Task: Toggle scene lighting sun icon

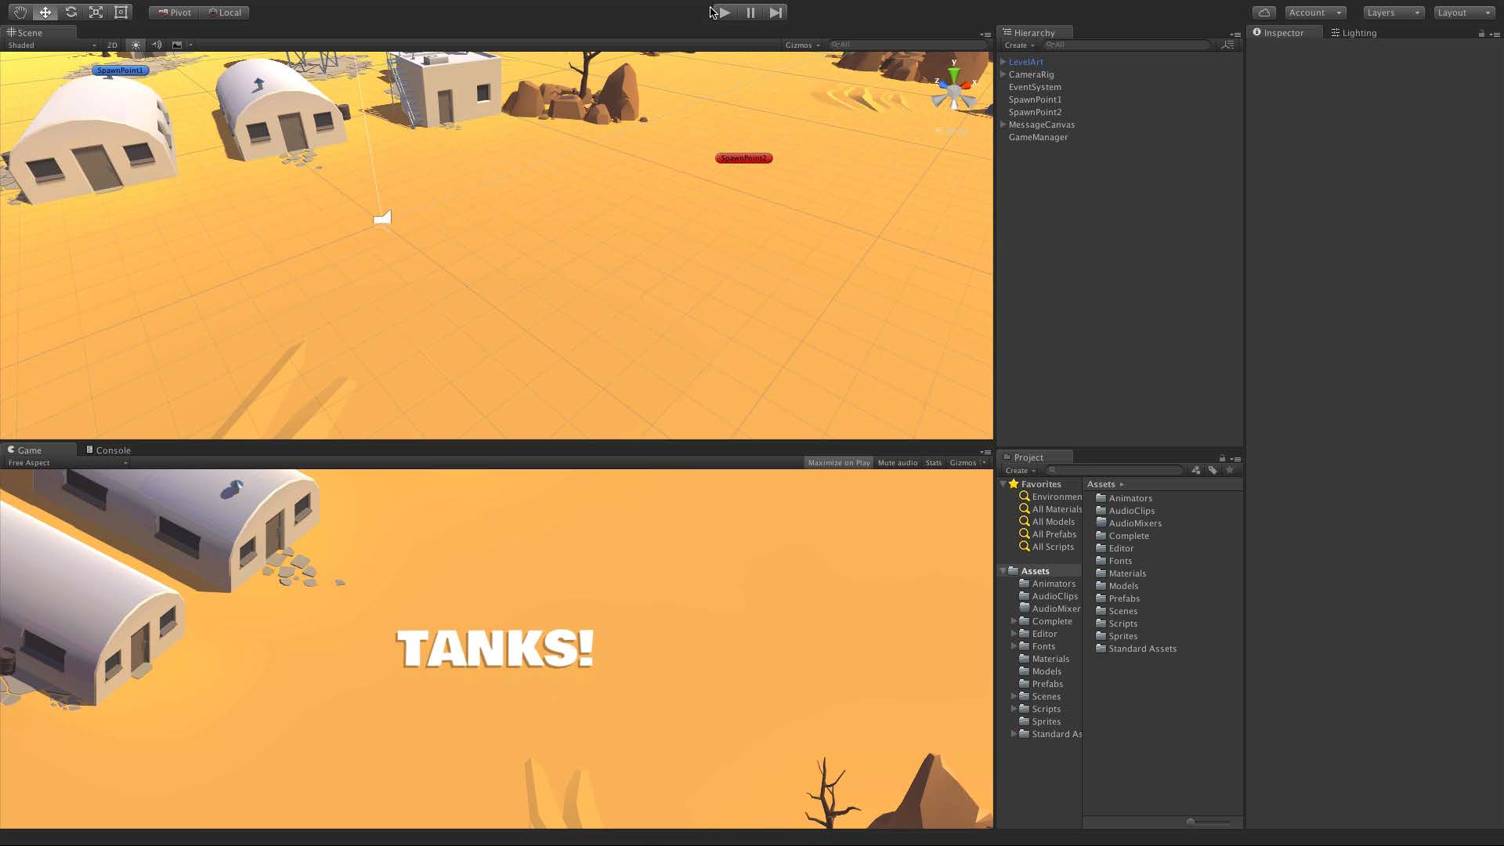Action: pyautogui.click(x=136, y=45)
